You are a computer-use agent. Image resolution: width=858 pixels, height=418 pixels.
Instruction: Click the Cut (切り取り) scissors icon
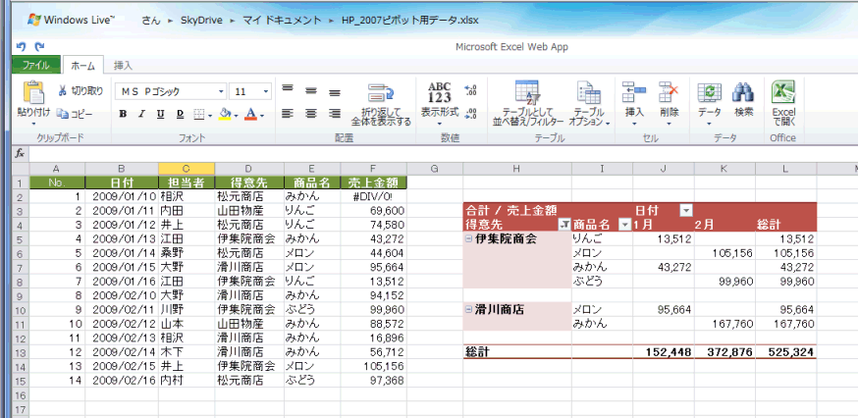tap(64, 91)
